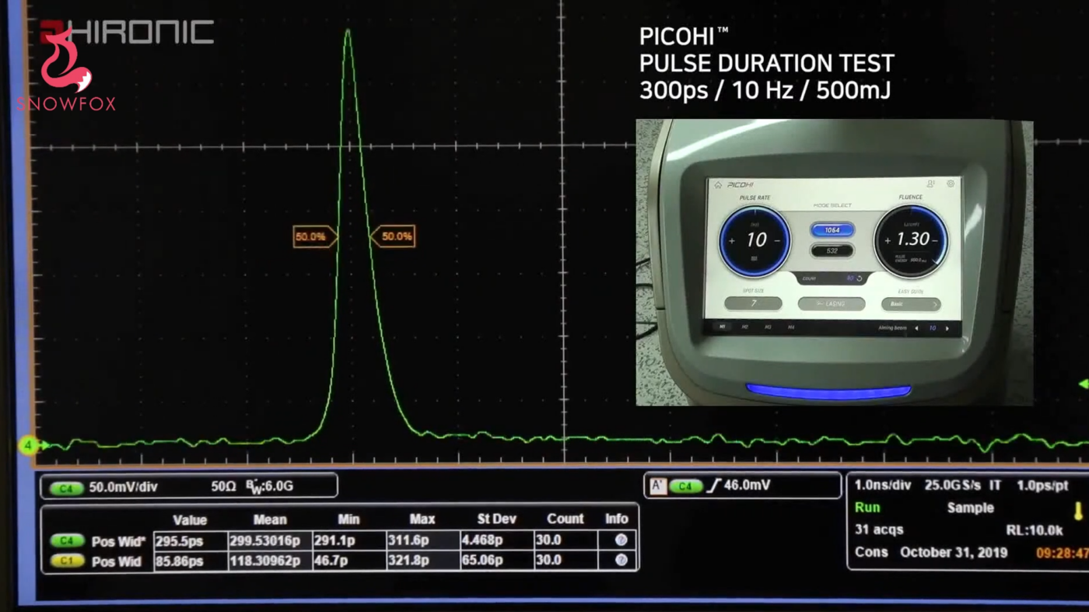Click the 65.06p standard deviation cell
The image size is (1089, 612).
496,560
